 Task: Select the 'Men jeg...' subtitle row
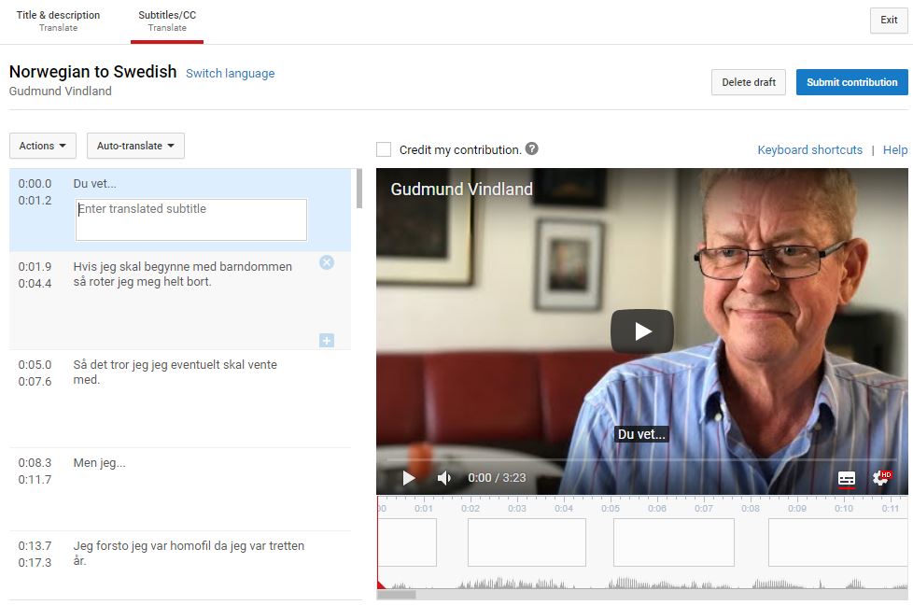click(x=180, y=489)
